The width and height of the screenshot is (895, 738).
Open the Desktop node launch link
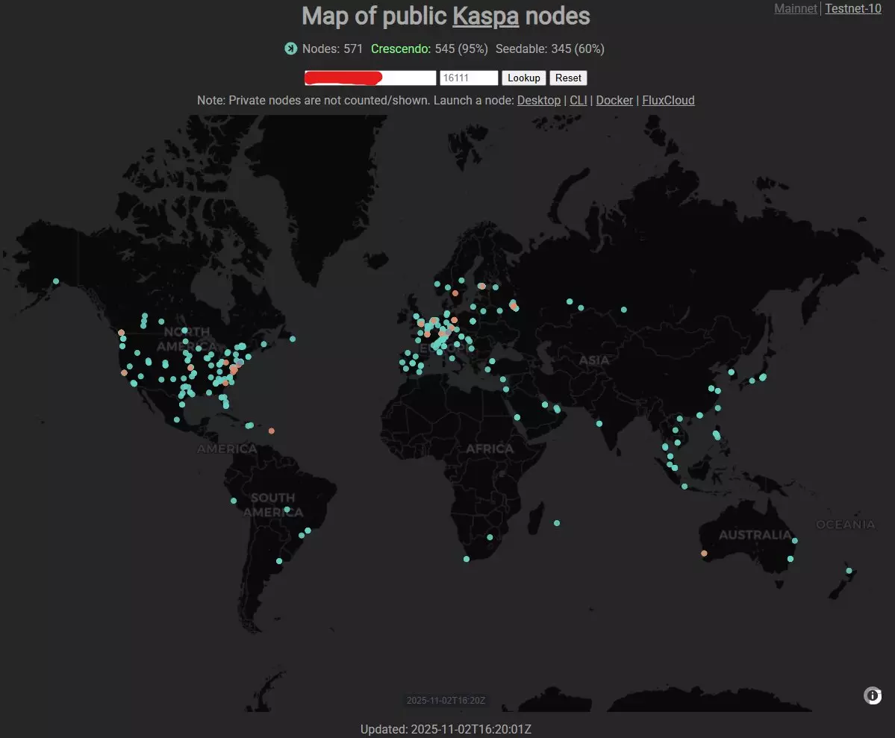(538, 100)
